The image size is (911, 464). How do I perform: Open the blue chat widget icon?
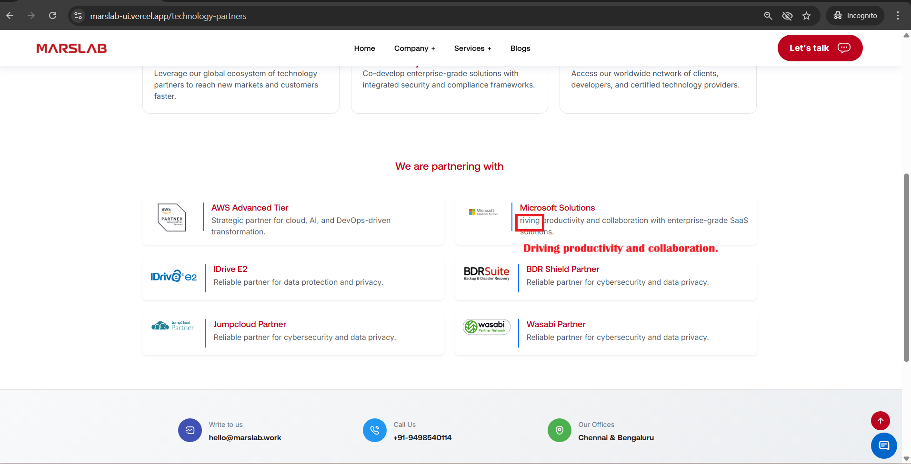click(883, 445)
